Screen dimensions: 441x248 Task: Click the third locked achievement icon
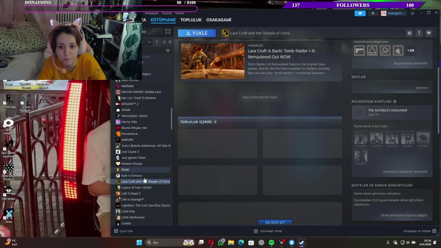pos(385,50)
